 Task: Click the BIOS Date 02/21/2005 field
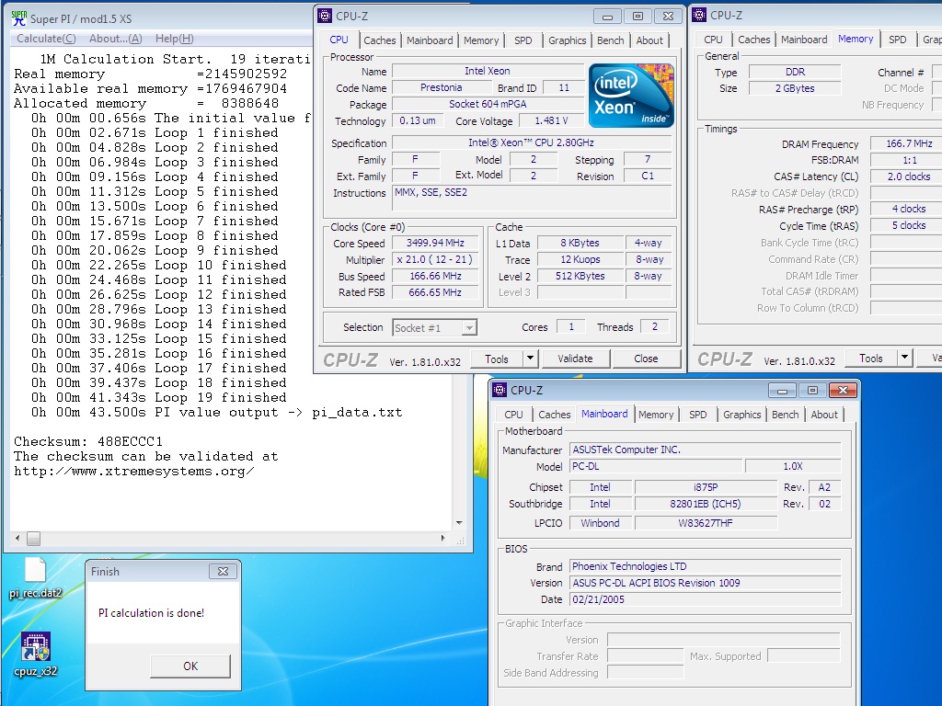point(706,599)
